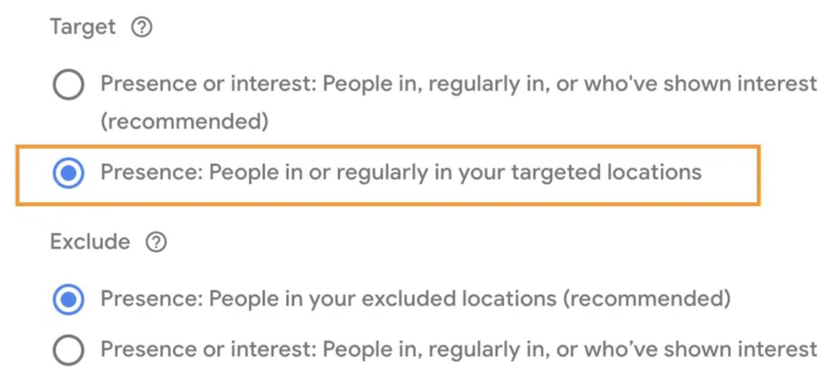
Task: Click "who've shown interest" in the Target section
Action: (x=700, y=83)
